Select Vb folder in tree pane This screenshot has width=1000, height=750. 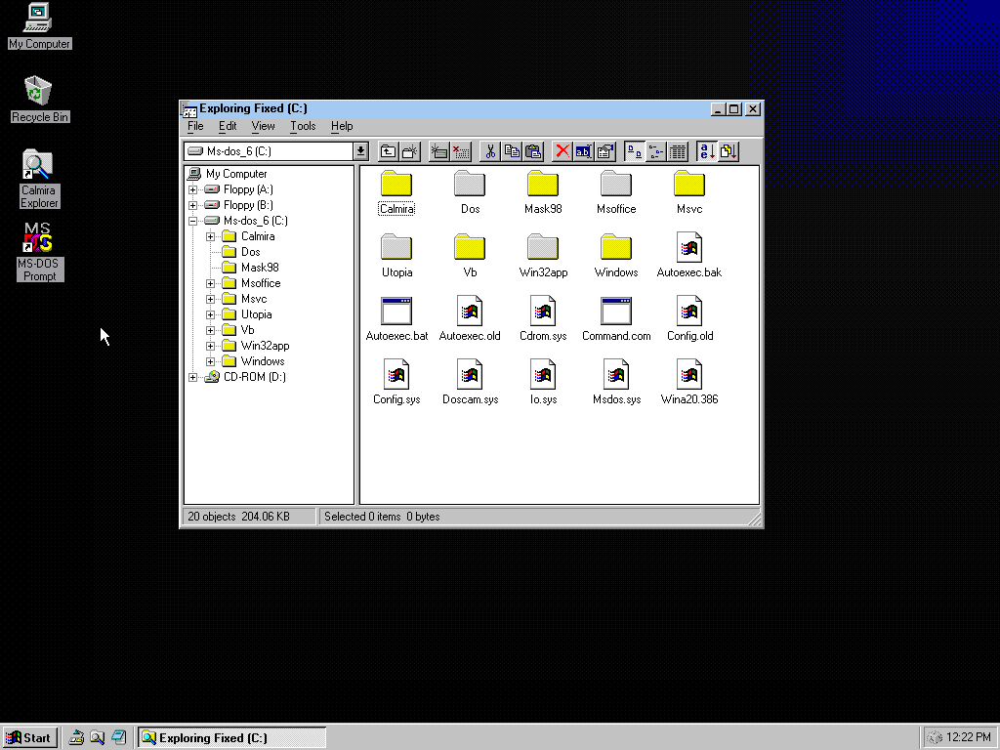click(247, 330)
